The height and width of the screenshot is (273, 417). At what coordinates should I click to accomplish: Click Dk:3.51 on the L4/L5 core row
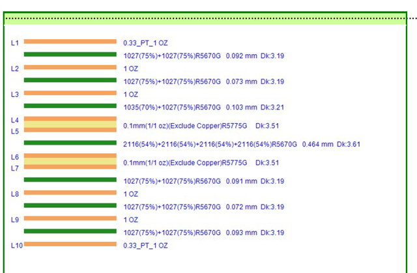pyautogui.click(x=267, y=126)
